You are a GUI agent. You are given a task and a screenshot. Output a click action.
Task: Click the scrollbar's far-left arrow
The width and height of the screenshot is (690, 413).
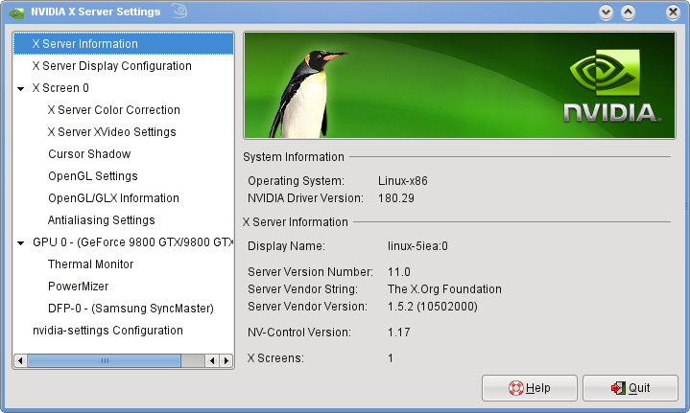(20, 360)
